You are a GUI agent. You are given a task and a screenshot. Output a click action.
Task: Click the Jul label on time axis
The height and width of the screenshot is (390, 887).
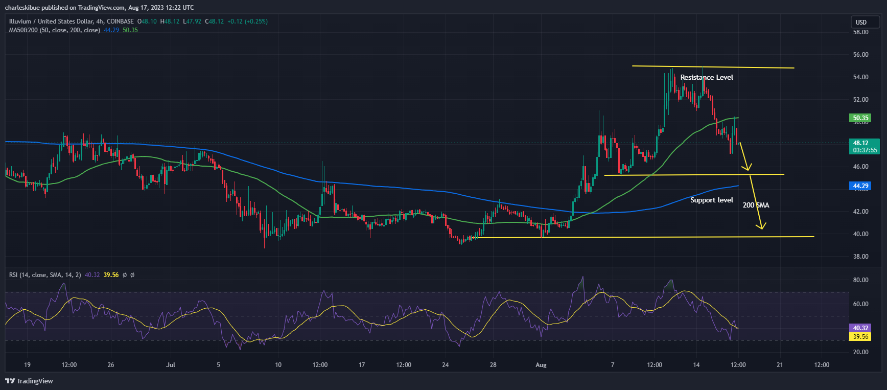click(171, 365)
